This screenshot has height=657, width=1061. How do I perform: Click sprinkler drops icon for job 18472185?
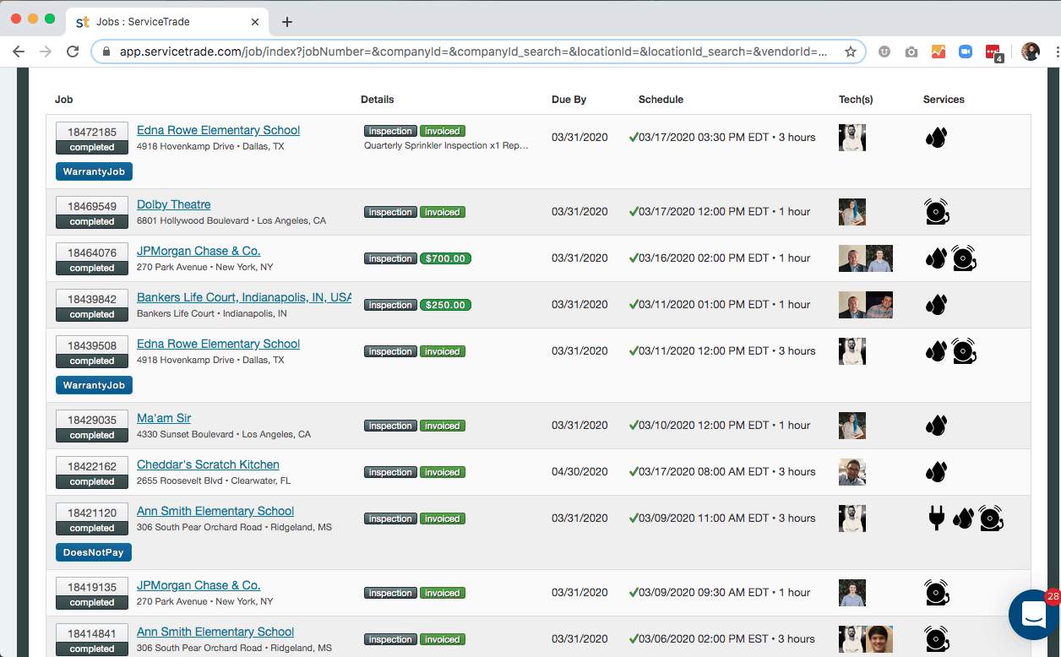(x=936, y=137)
